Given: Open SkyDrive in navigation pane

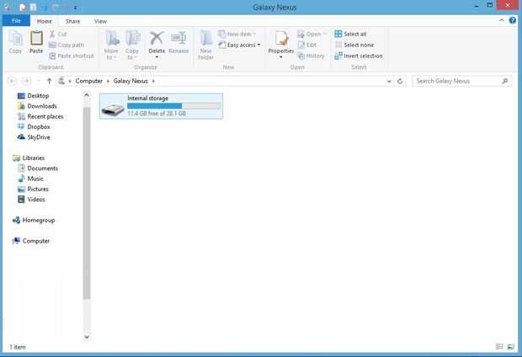Looking at the screenshot, I should coord(34,137).
